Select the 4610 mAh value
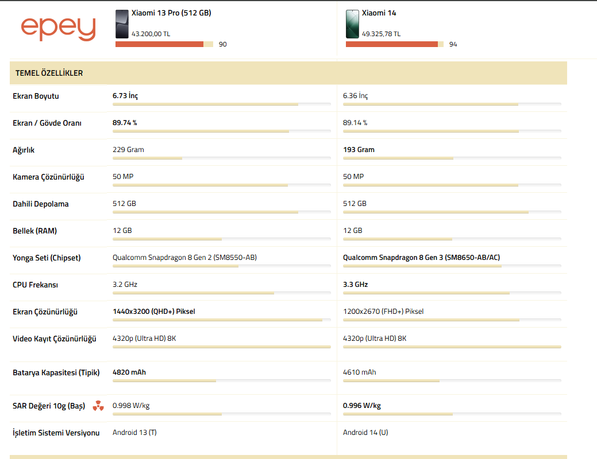The image size is (597, 459). coord(360,372)
